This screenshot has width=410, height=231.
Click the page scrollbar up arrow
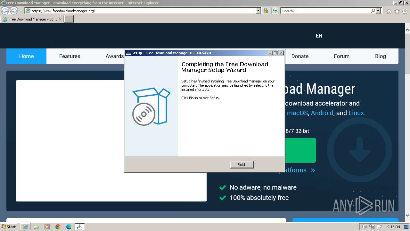[407, 30]
